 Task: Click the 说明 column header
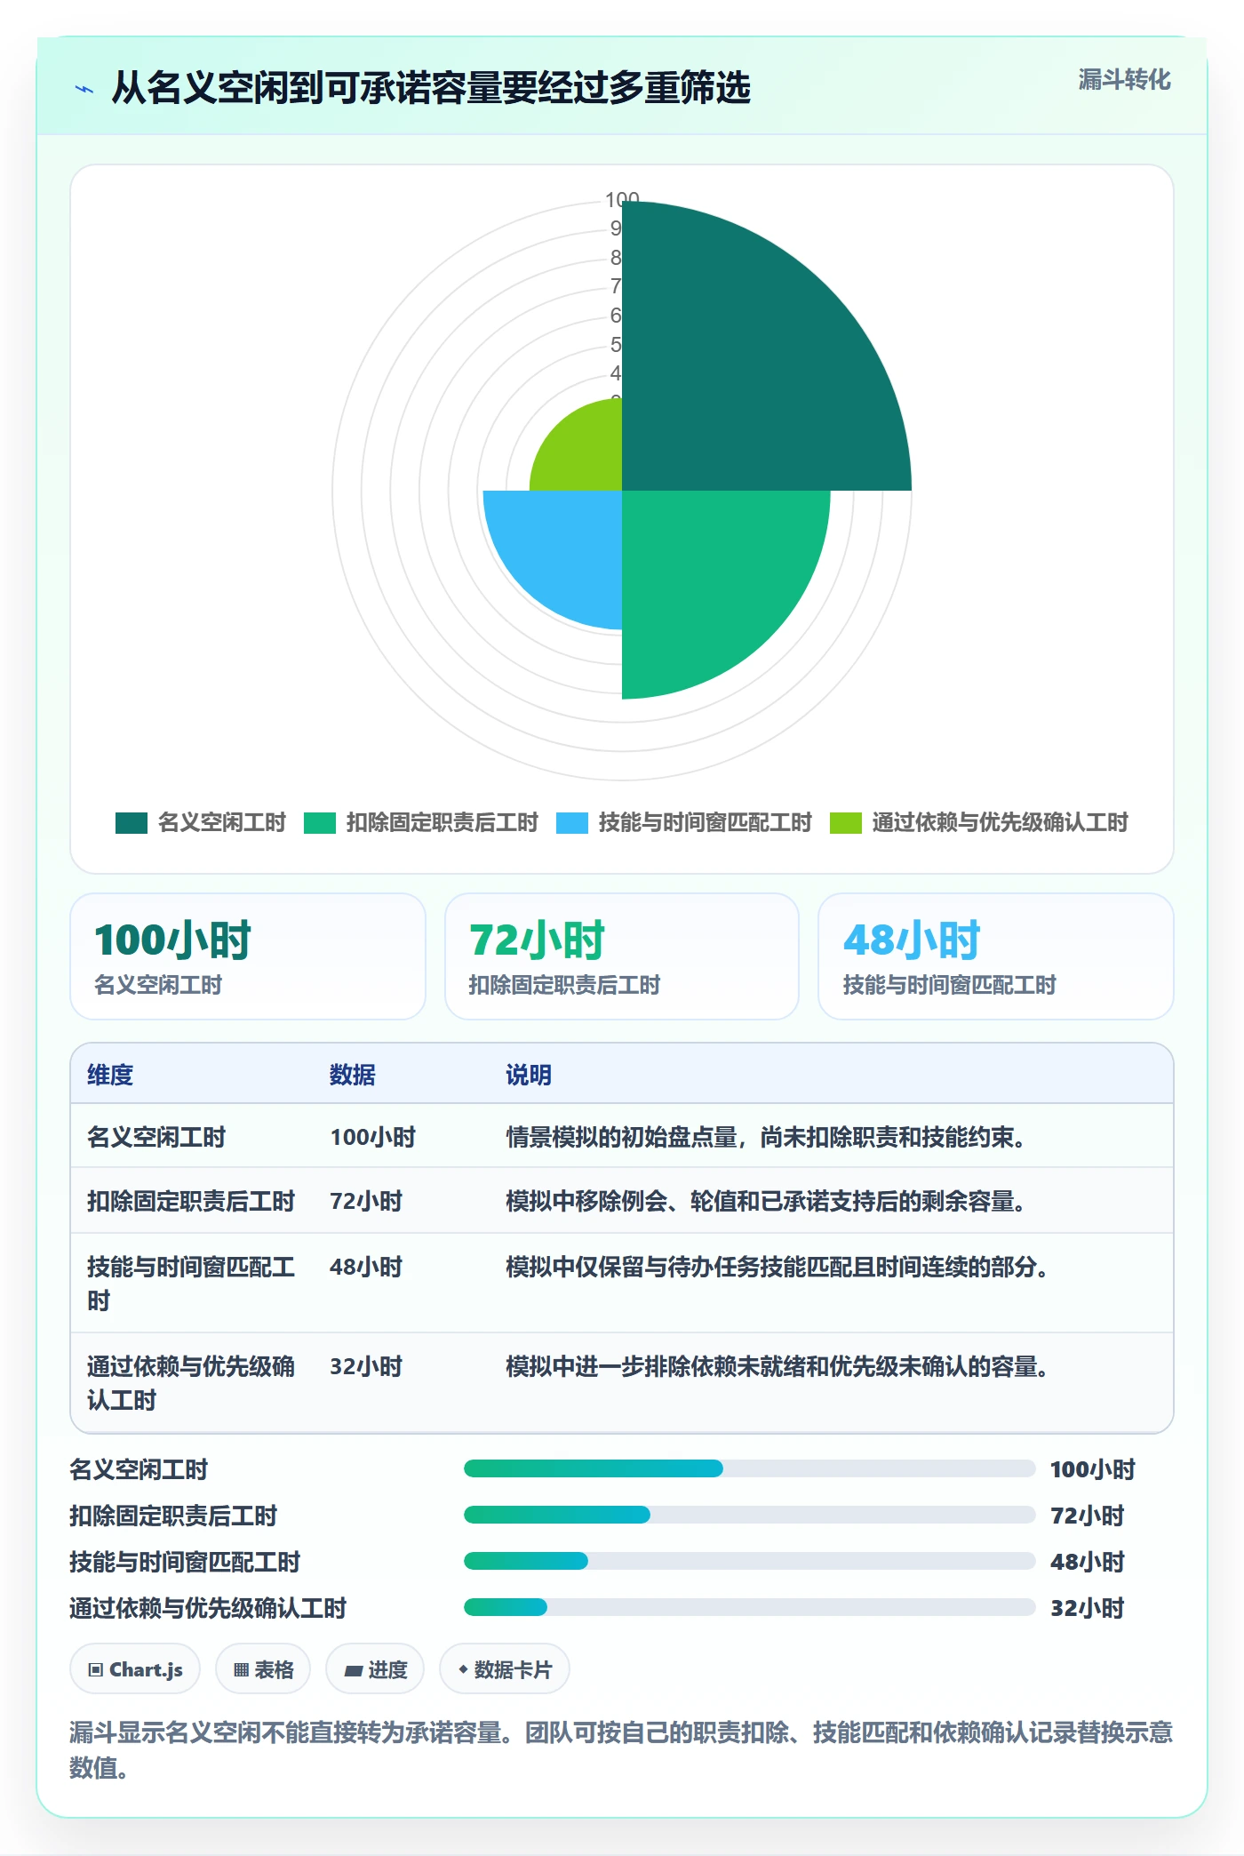[x=529, y=1075]
